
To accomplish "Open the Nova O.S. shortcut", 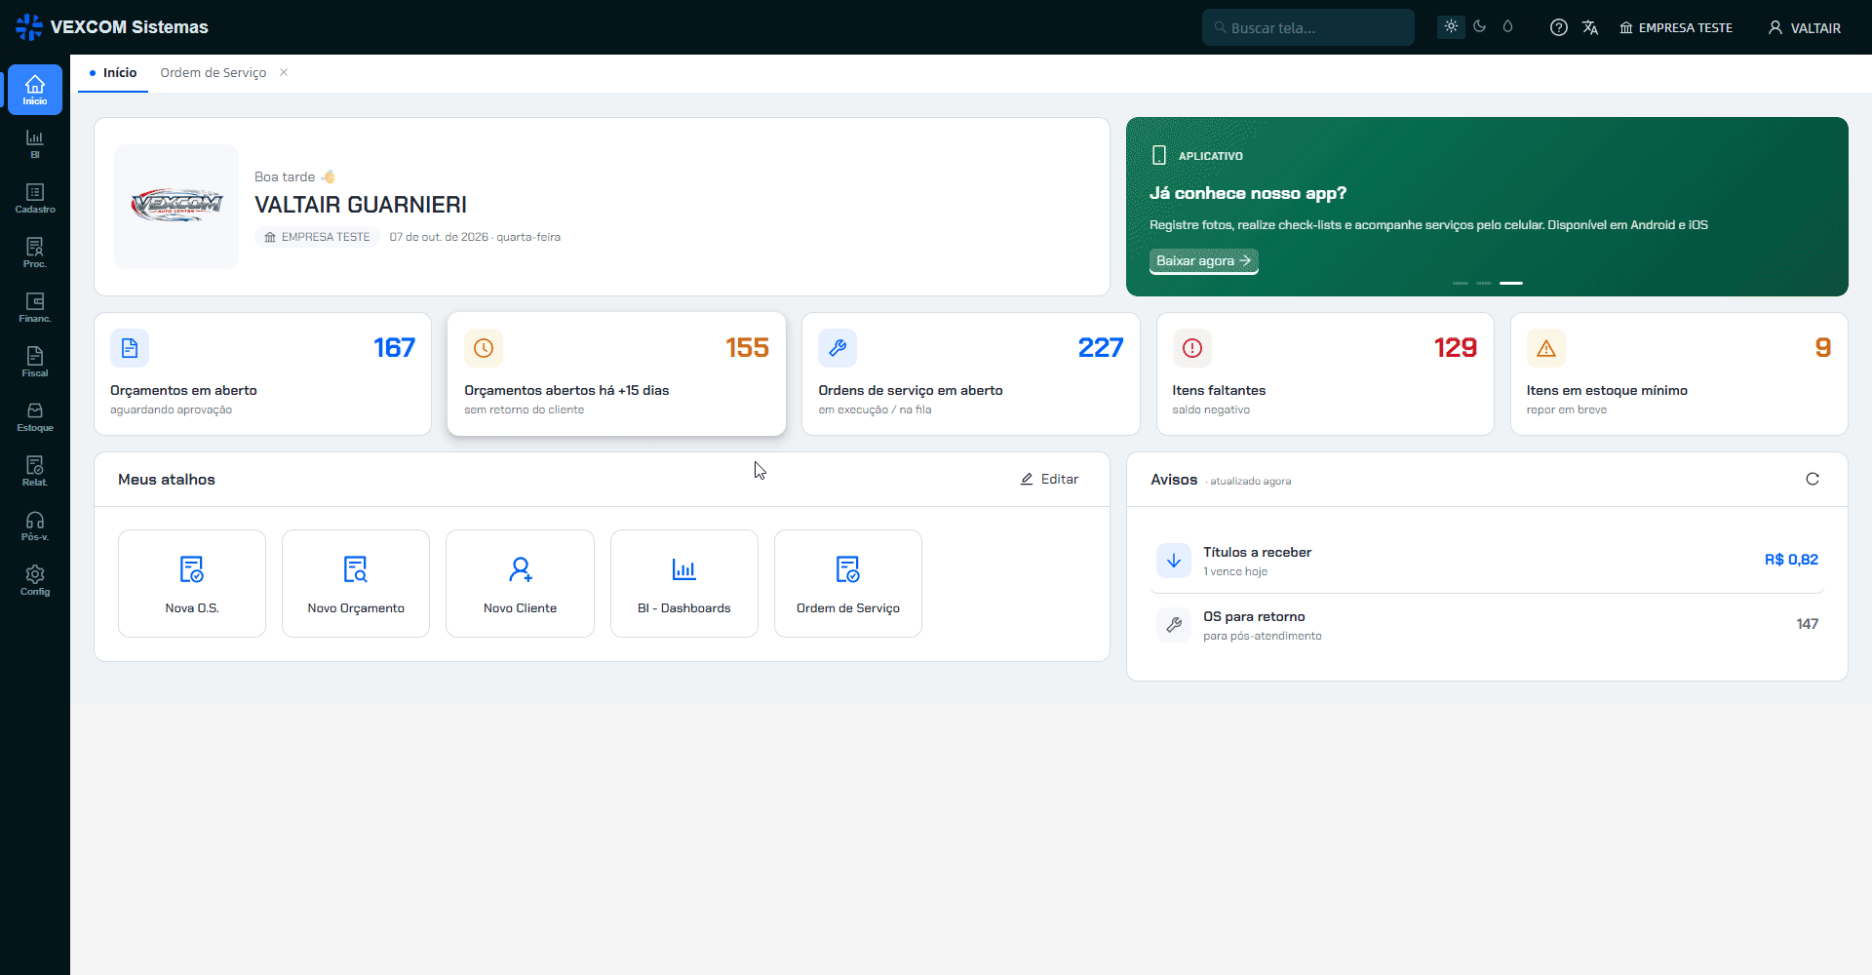I will coord(192,583).
